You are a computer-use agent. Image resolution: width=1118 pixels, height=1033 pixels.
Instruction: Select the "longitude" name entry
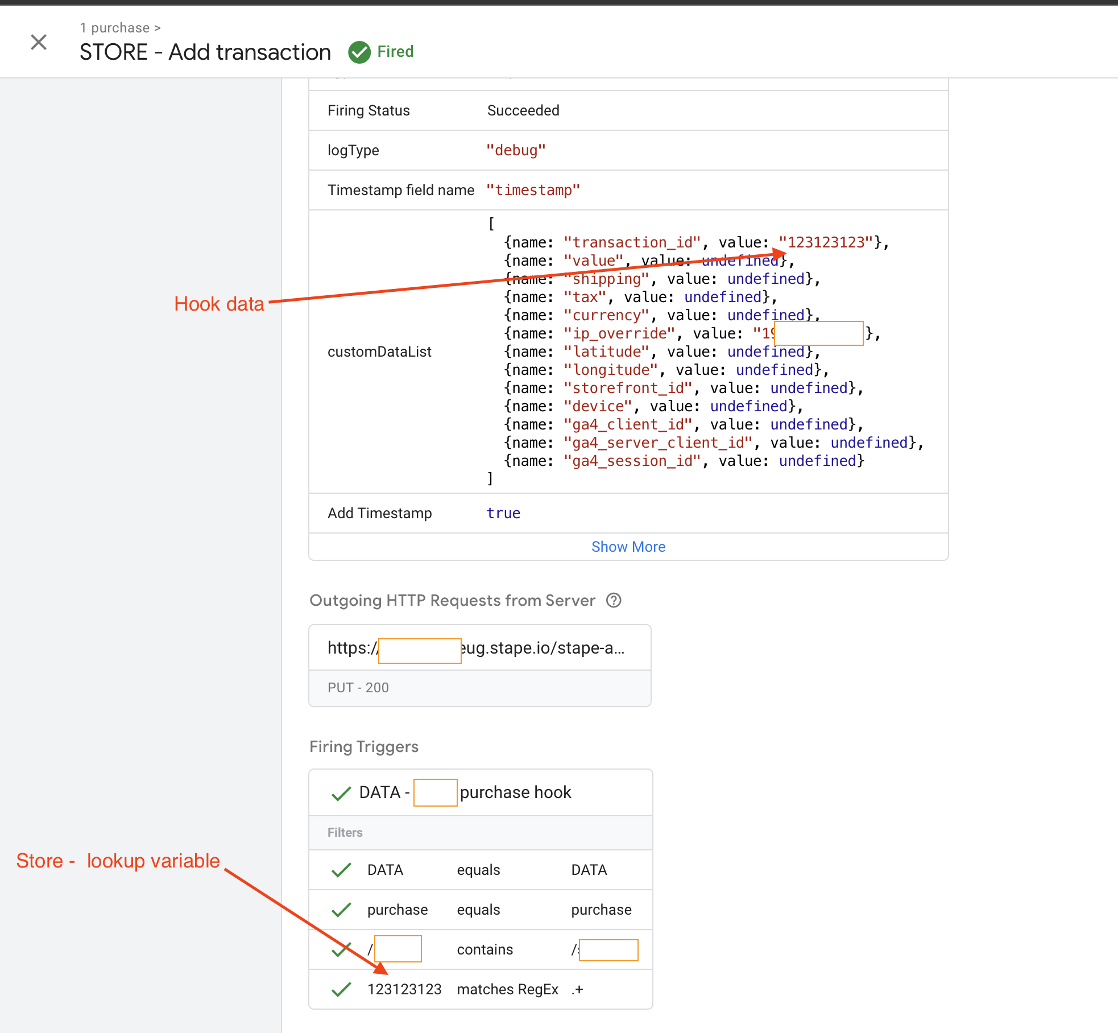(611, 370)
